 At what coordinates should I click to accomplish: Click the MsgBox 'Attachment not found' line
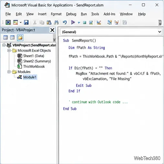click(118, 74)
